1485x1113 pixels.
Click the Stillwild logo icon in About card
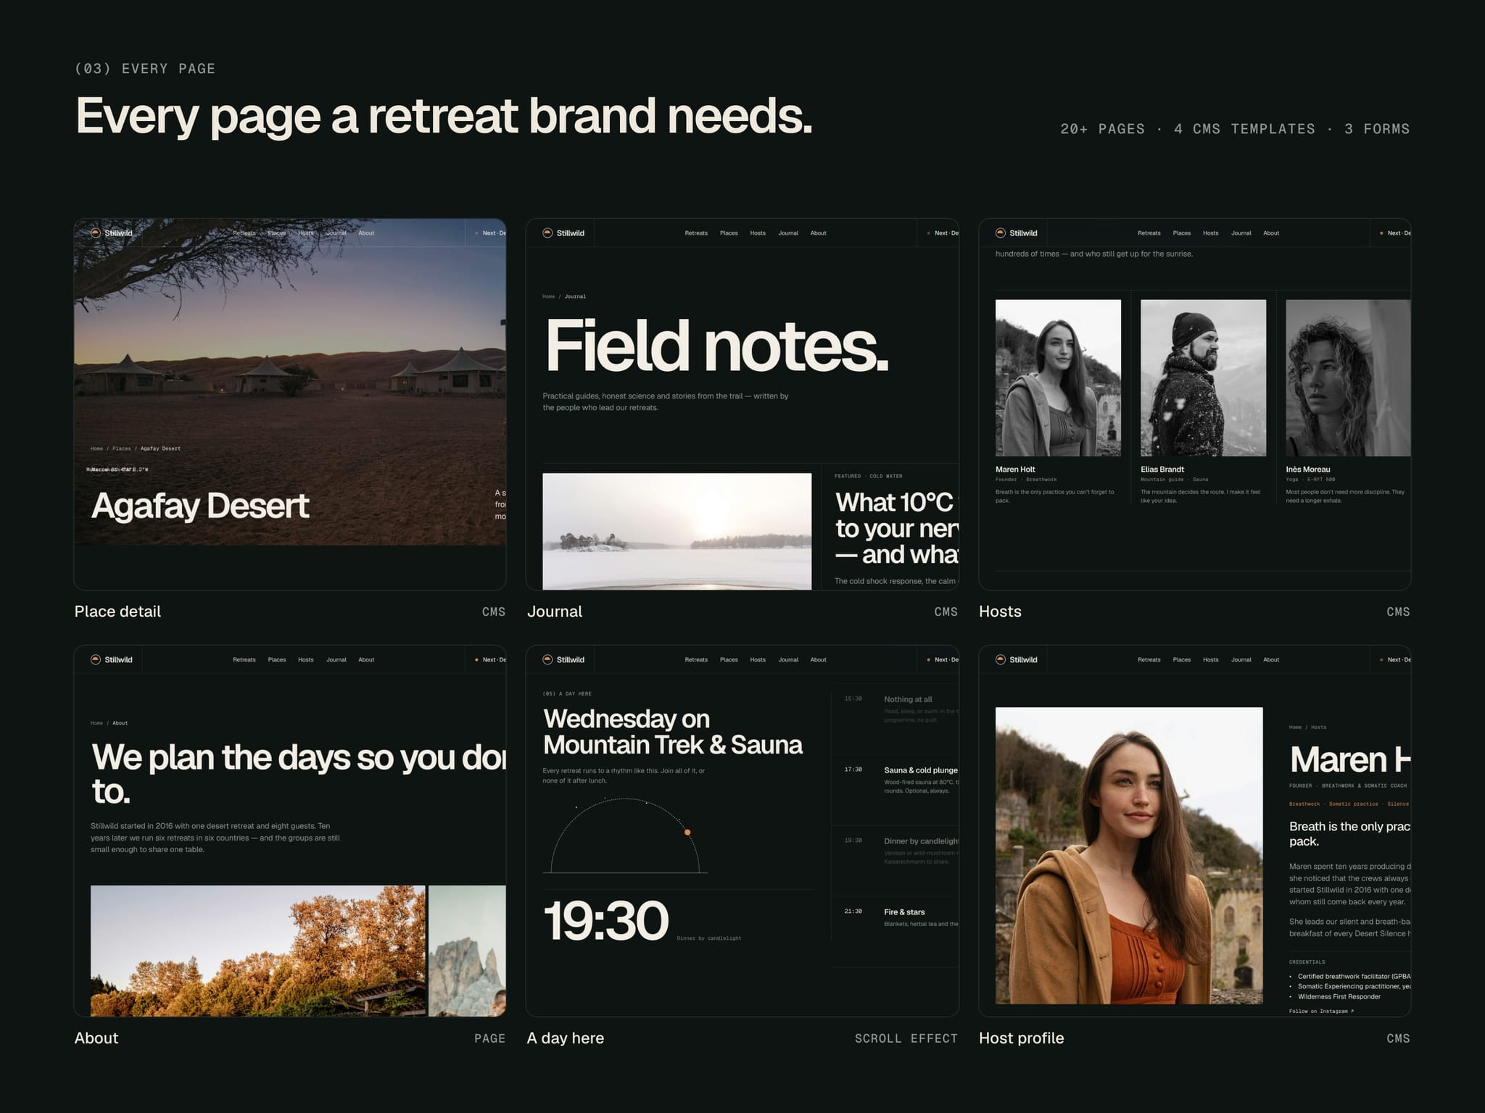click(95, 659)
